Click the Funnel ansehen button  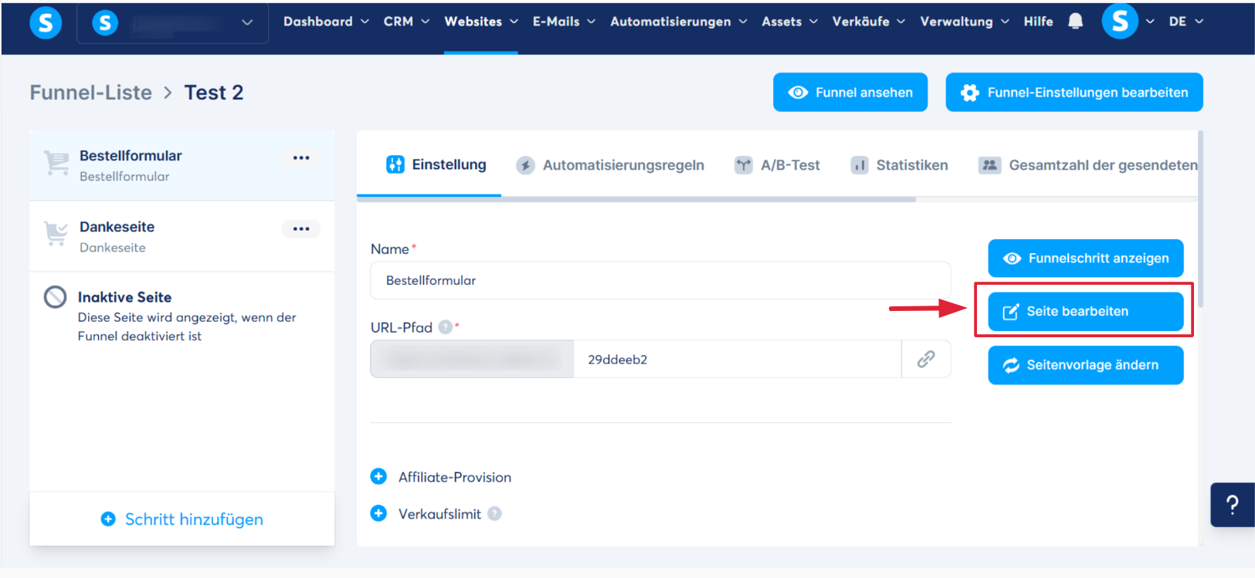(850, 93)
